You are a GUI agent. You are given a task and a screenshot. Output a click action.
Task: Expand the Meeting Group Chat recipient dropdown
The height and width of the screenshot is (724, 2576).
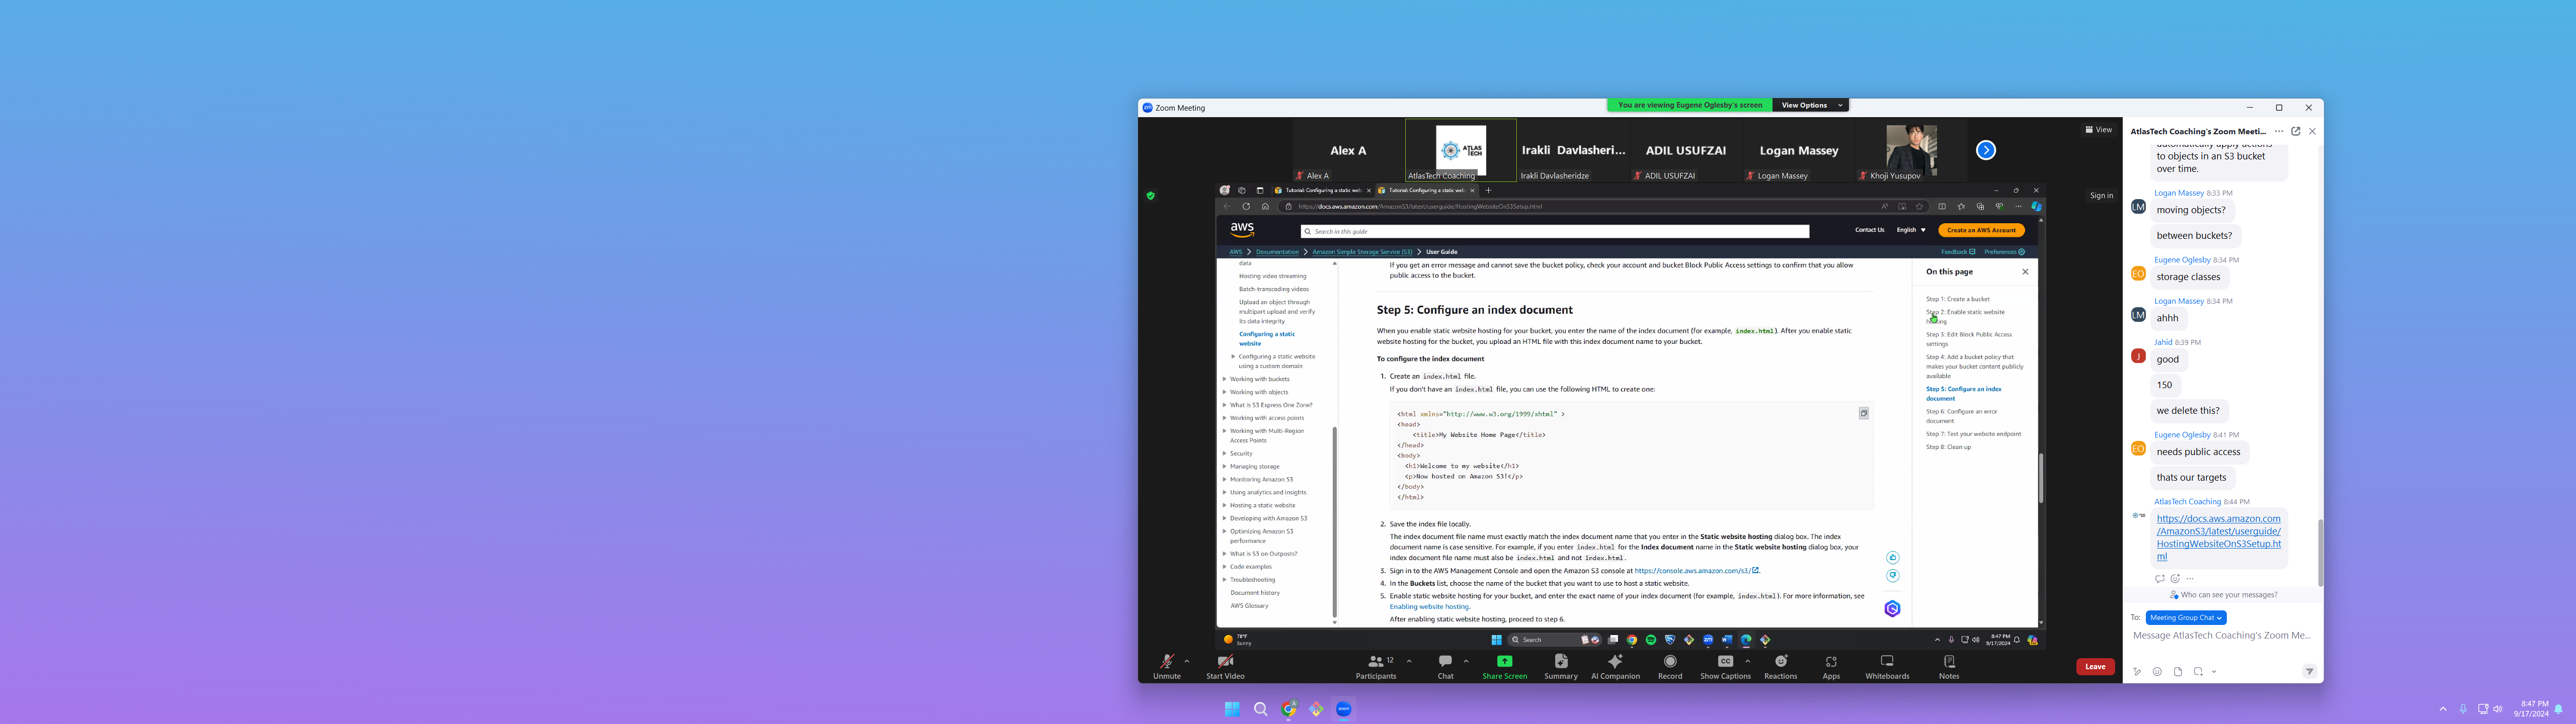pyautogui.click(x=2186, y=618)
